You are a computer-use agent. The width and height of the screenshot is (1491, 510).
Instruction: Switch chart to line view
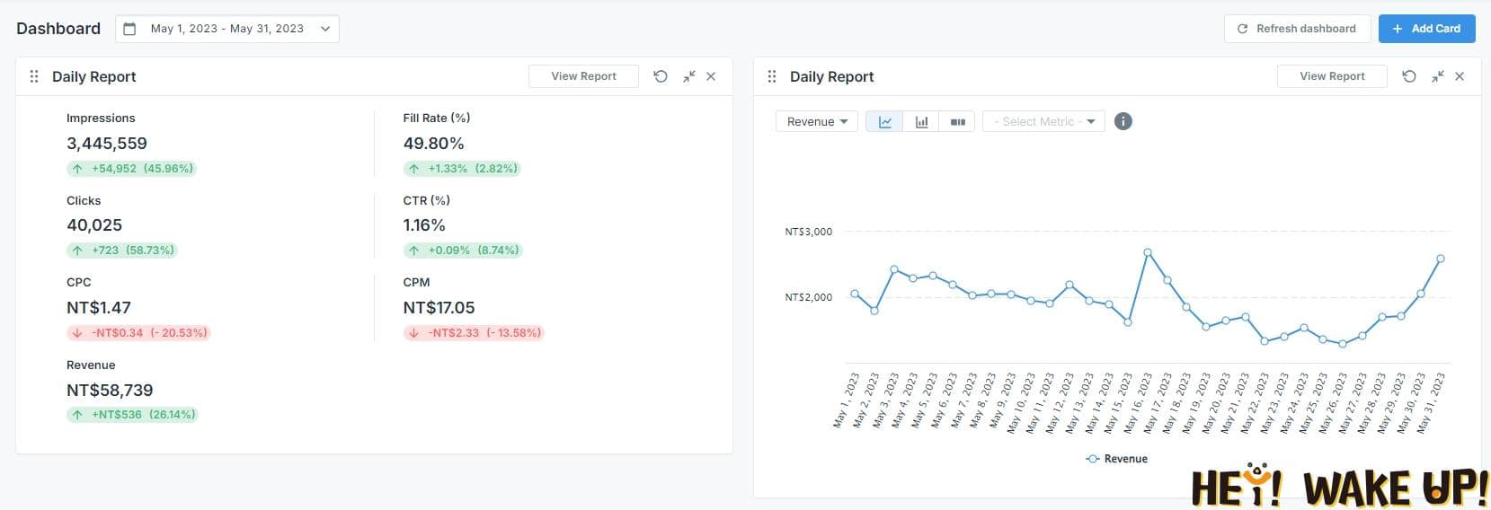884,121
